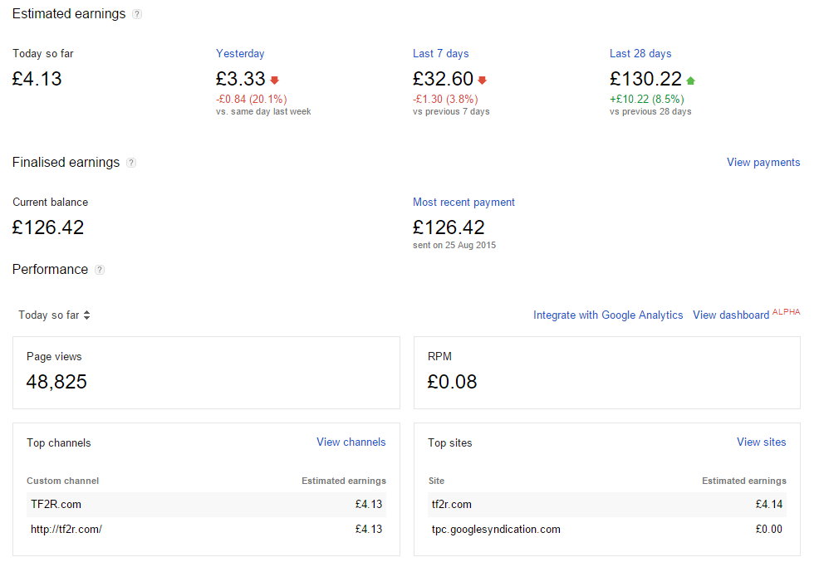Viewport: 819px width, 562px height.
Task: Select the http://tf2r.com/ channel row
Action: [x=206, y=529]
